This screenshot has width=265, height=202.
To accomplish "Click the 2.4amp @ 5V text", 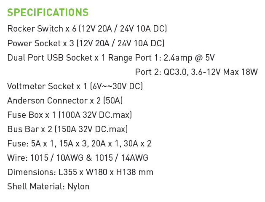I will (x=189, y=58).
